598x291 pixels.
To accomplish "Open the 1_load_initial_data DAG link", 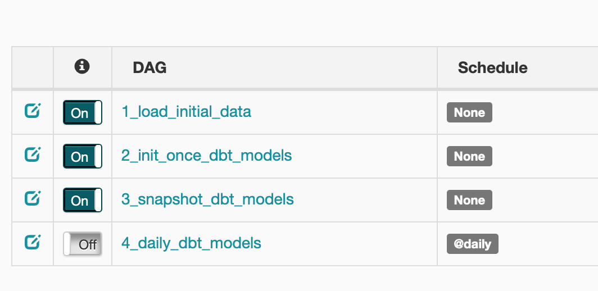I will [x=186, y=112].
